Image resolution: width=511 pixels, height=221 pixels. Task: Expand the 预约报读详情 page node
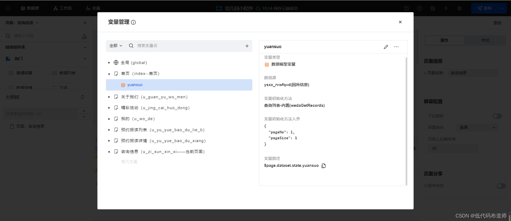pos(109,141)
